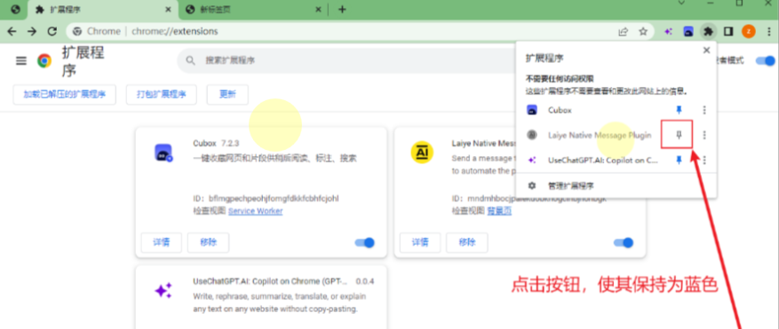Click the Laiye AI yellow icon
The image size is (779, 329).
(422, 152)
